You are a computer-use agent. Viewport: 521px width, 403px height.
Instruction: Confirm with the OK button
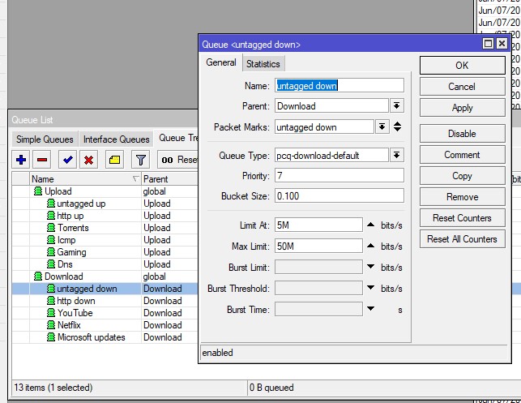click(x=462, y=65)
